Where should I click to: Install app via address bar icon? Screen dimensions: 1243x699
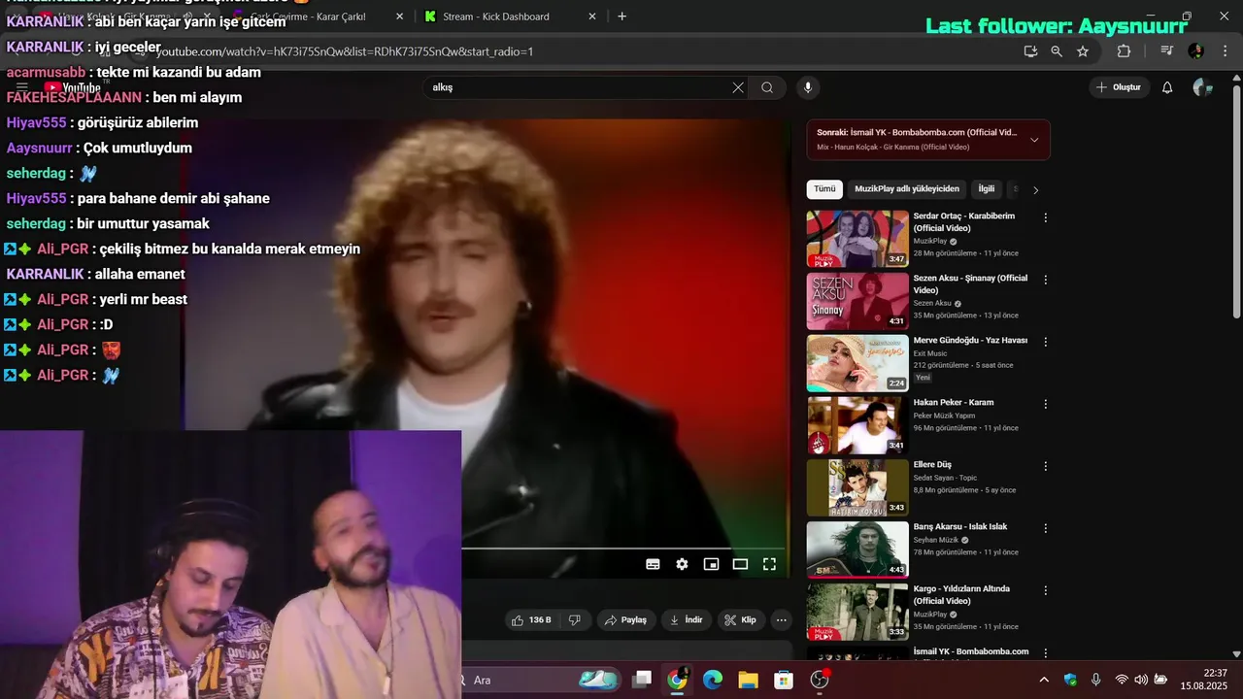(1030, 51)
